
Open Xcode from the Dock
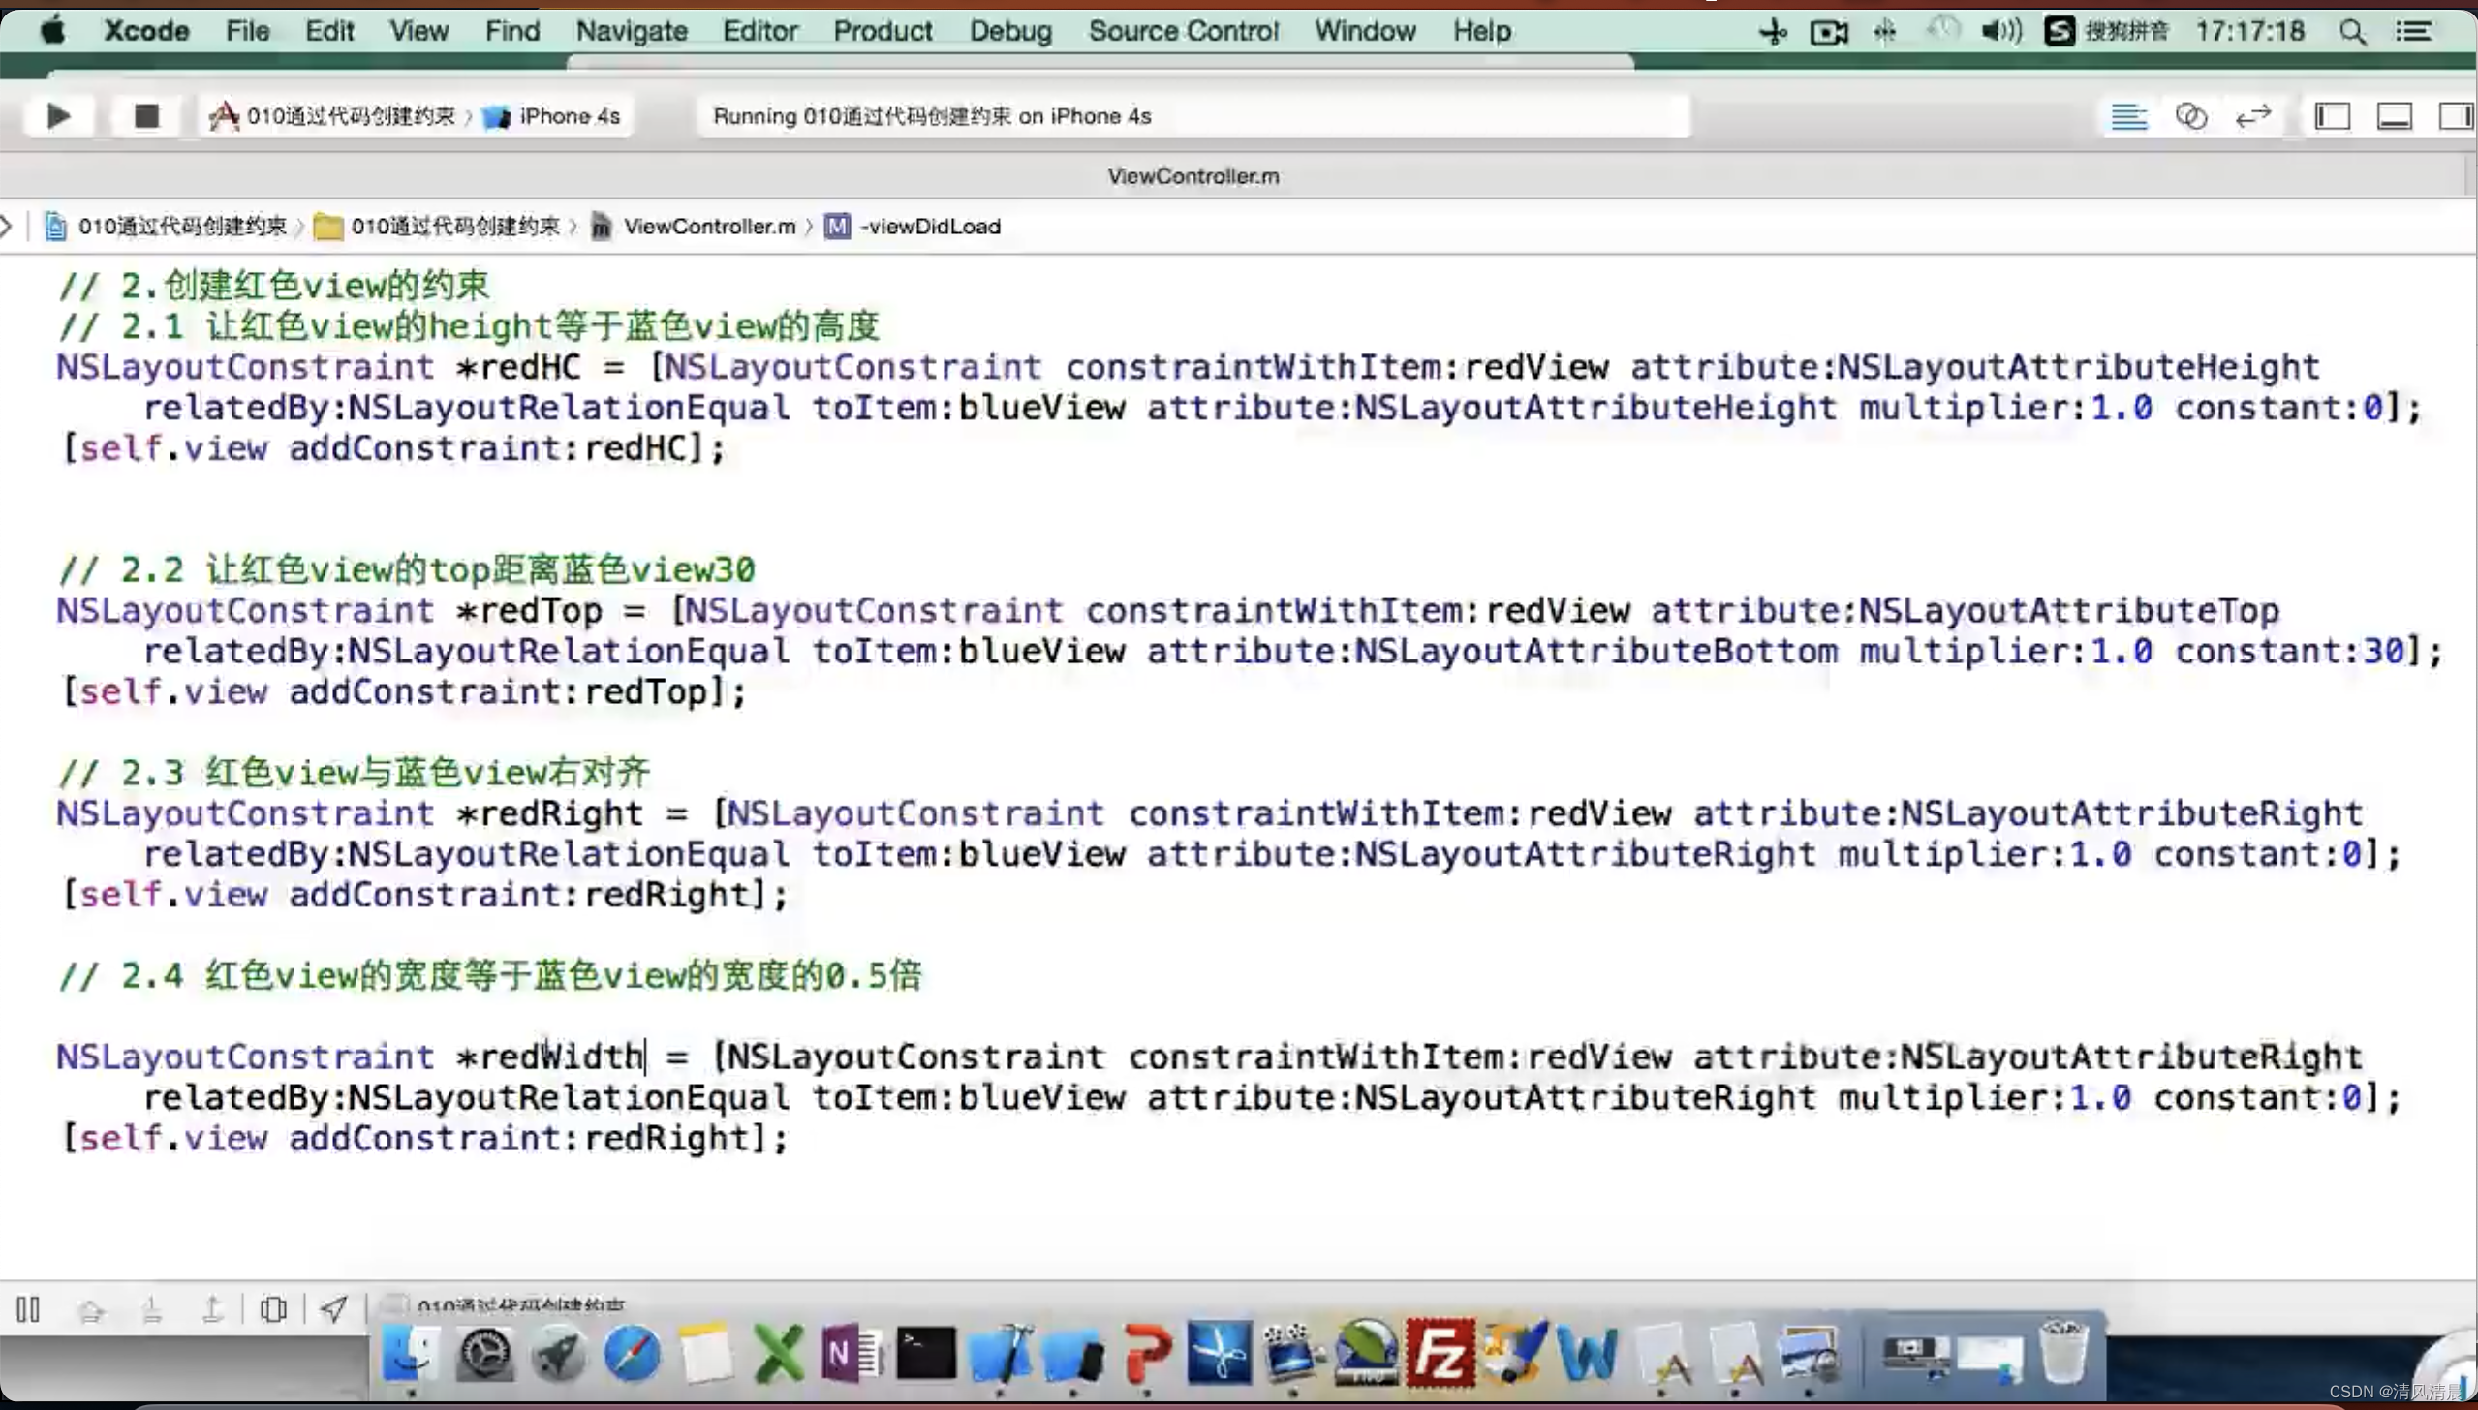(x=1000, y=1353)
